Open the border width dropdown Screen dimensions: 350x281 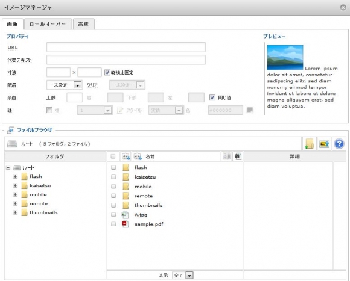pos(95,110)
